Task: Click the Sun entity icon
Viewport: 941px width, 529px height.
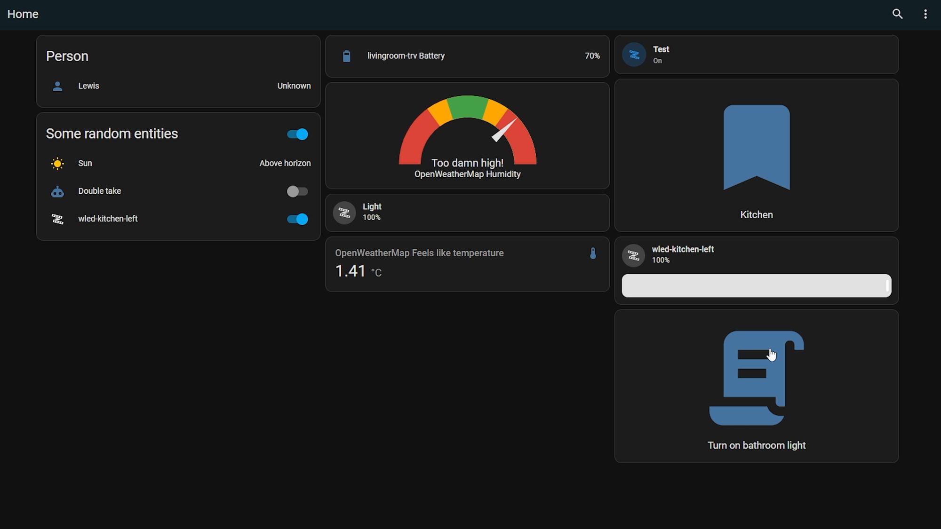Action: [57, 164]
